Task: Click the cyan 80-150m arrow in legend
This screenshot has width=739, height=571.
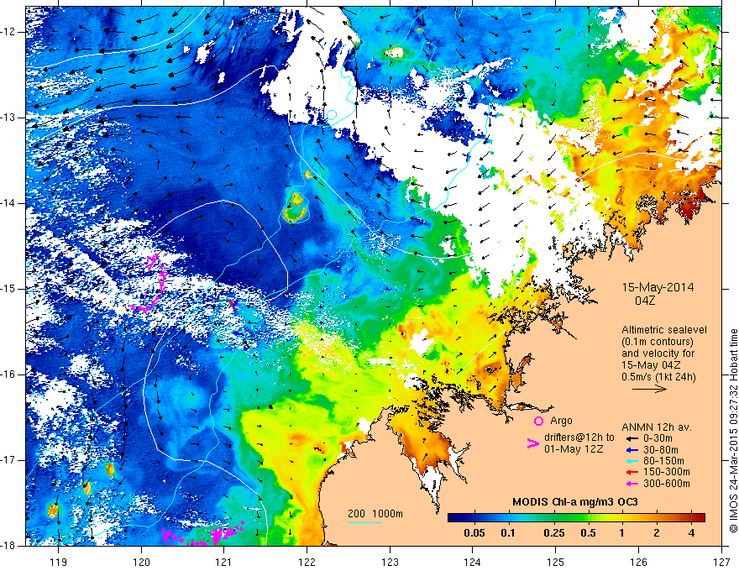Action: click(632, 461)
